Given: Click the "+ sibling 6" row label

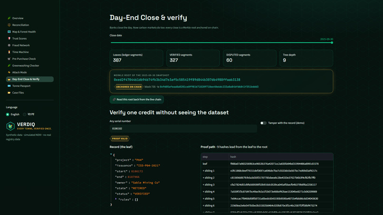Looking at the screenshot, I should pos(209,206).
